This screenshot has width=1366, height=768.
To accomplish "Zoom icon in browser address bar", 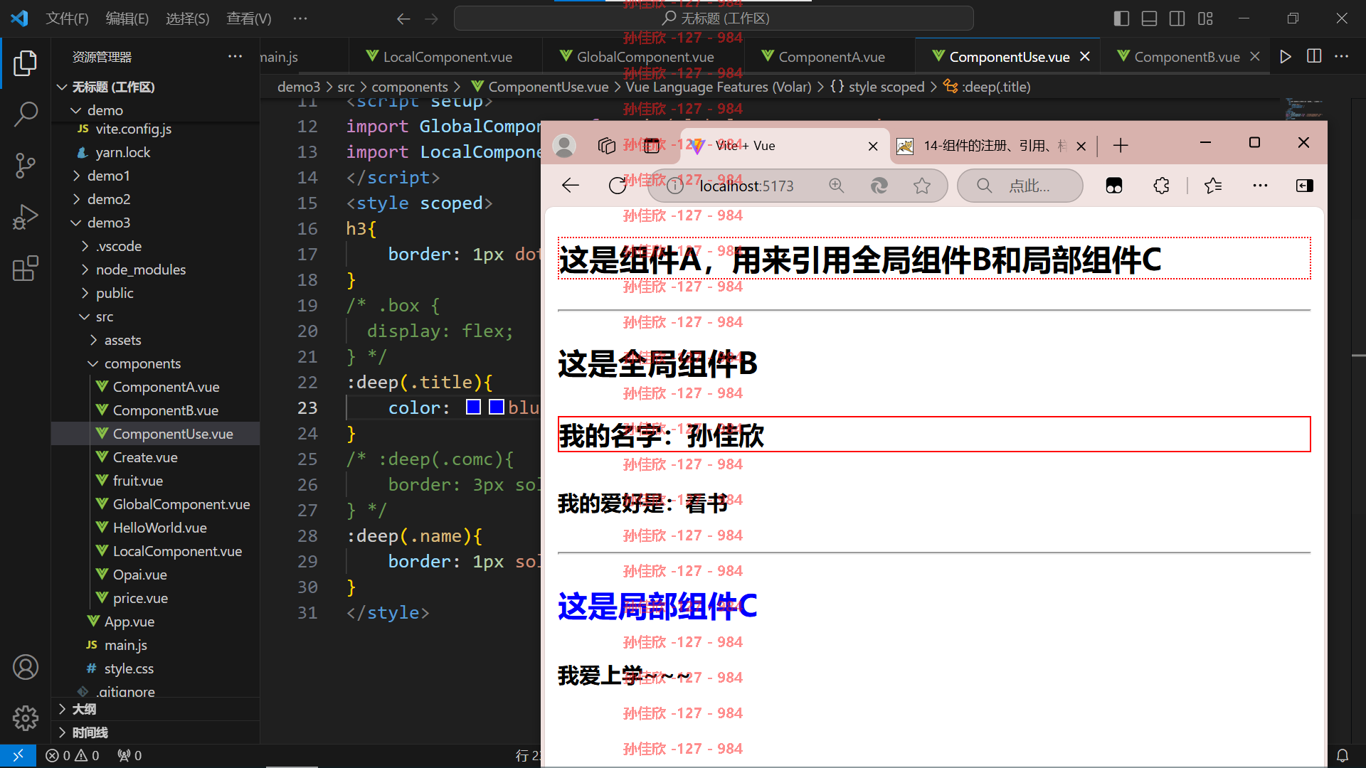I will pyautogui.click(x=837, y=186).
